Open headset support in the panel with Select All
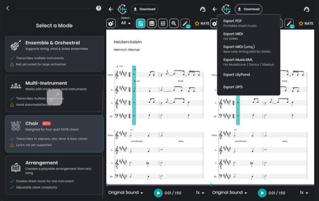The height and width of the screenshot is (201, 319). (x=203, y=9)
